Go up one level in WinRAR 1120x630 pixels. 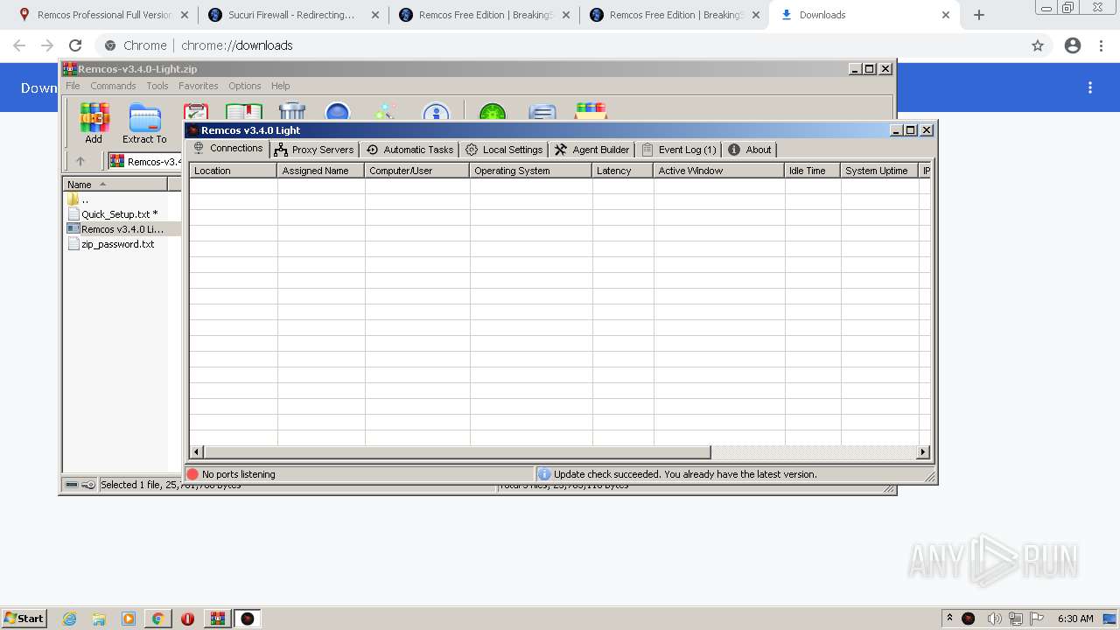80,161
